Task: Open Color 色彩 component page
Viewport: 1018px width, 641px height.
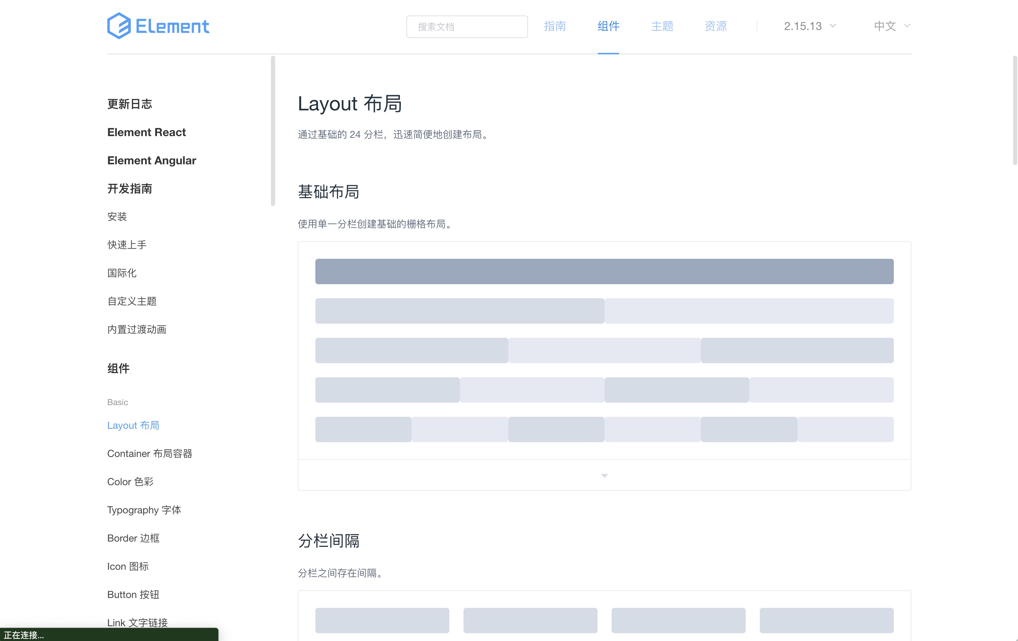Action: [x=130, y=482]
